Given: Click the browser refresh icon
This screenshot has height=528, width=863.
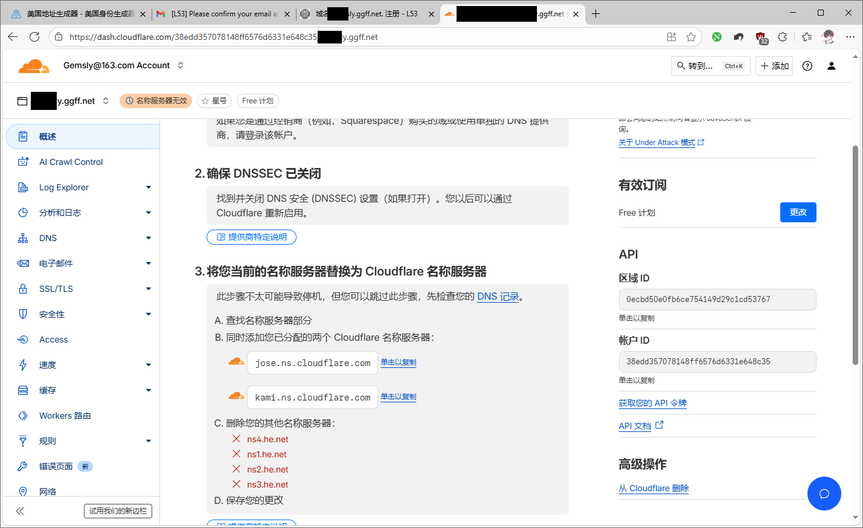Looking at the screenshot, I should tap(34, 37).
